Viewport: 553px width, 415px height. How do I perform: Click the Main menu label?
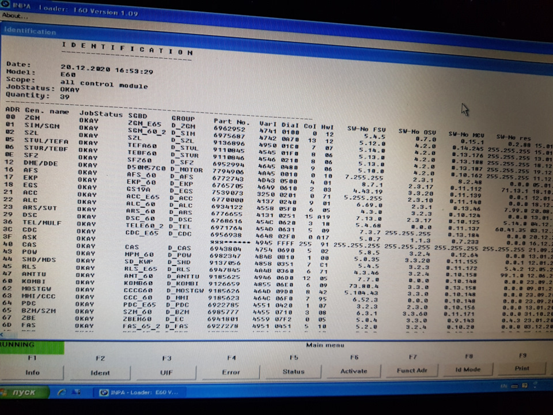click(325, 345)
